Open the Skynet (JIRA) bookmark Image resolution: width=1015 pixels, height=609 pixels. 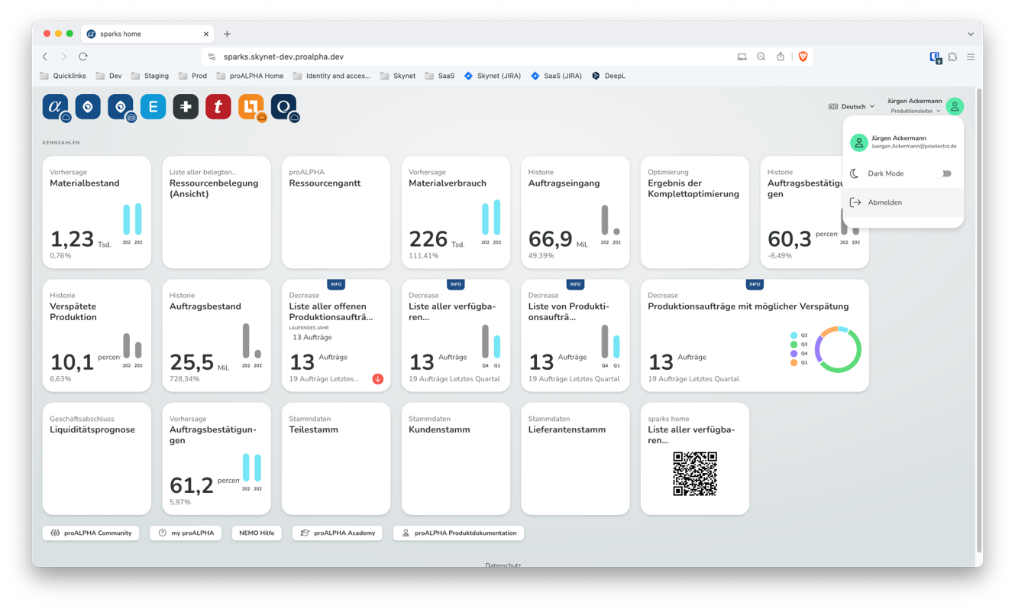click(492, 76)
